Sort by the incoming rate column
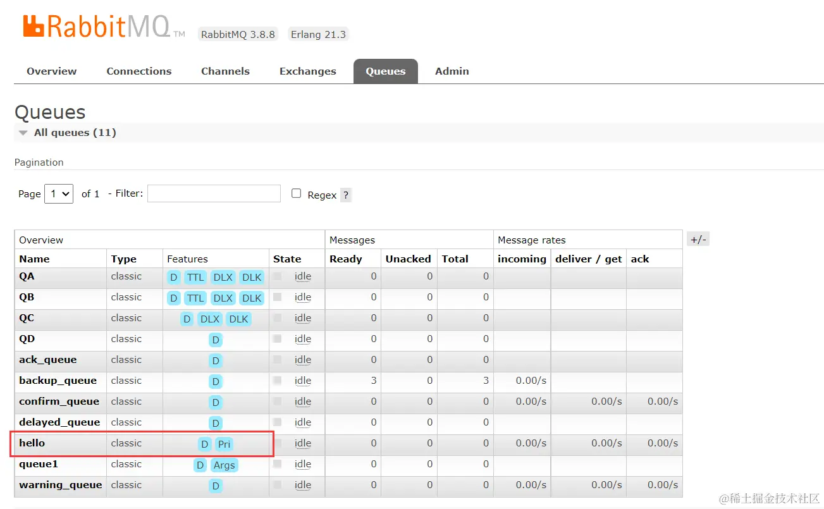The image size is (824, 509). coord(522,259)
